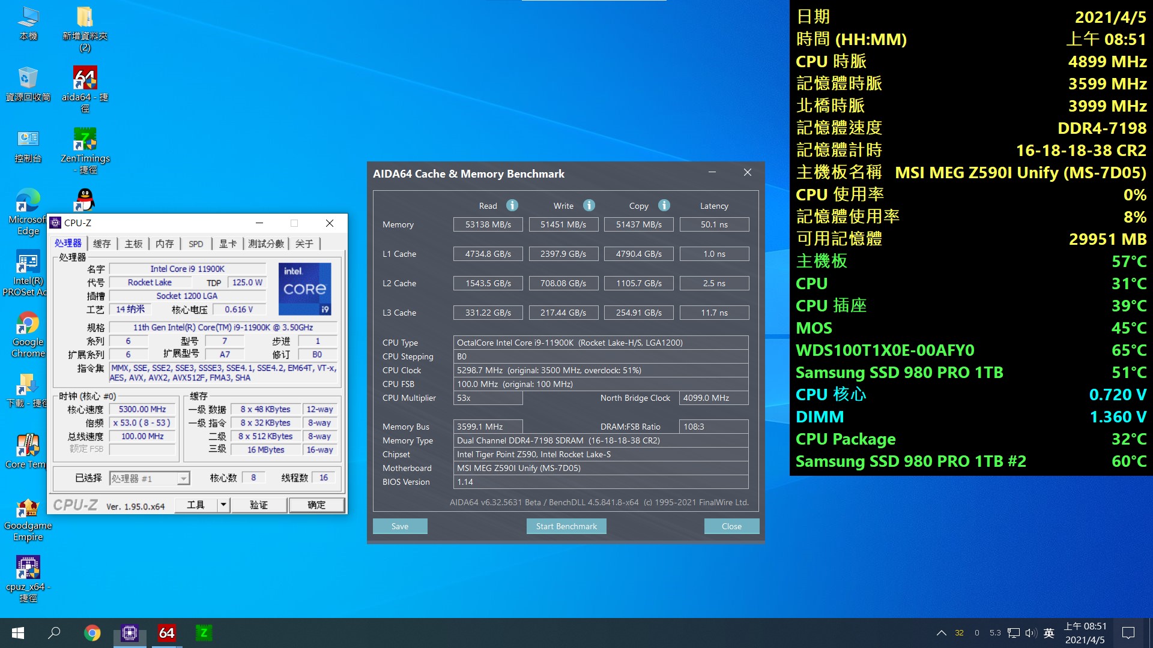The image size is (1153, 648).
Task: Click the L3 Cache Copy value 254.91 GB/s
Action: pos(639,313)
